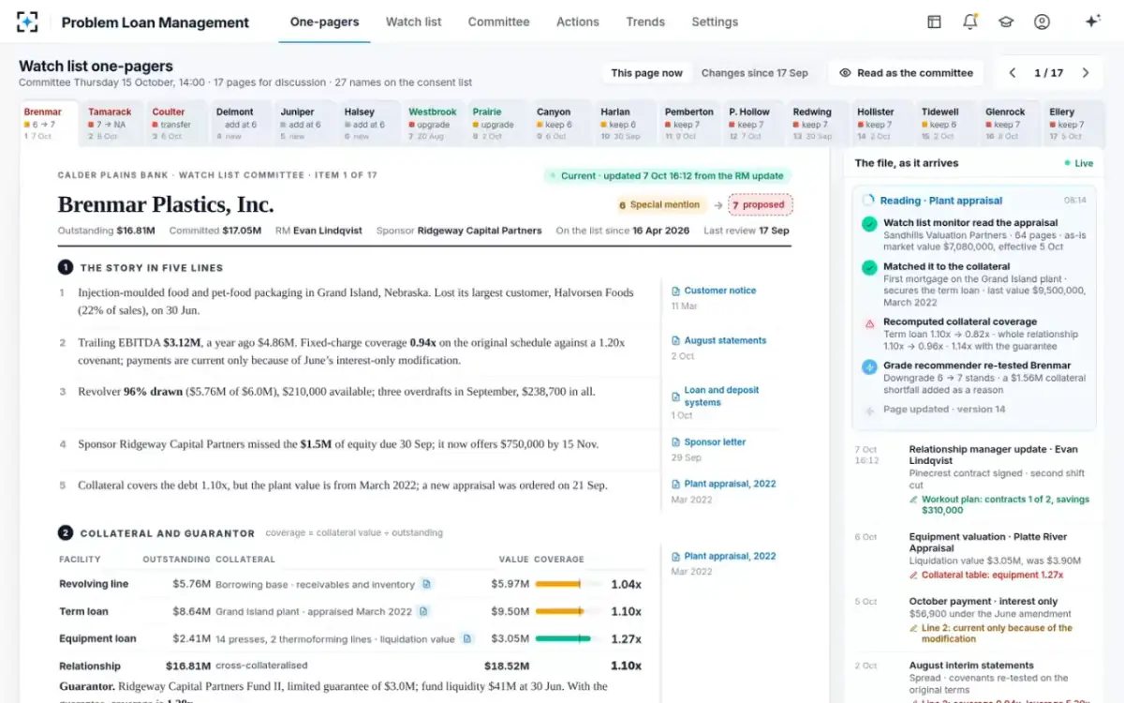Select the Redwing one-pager tab

click(x=818, y=124)
